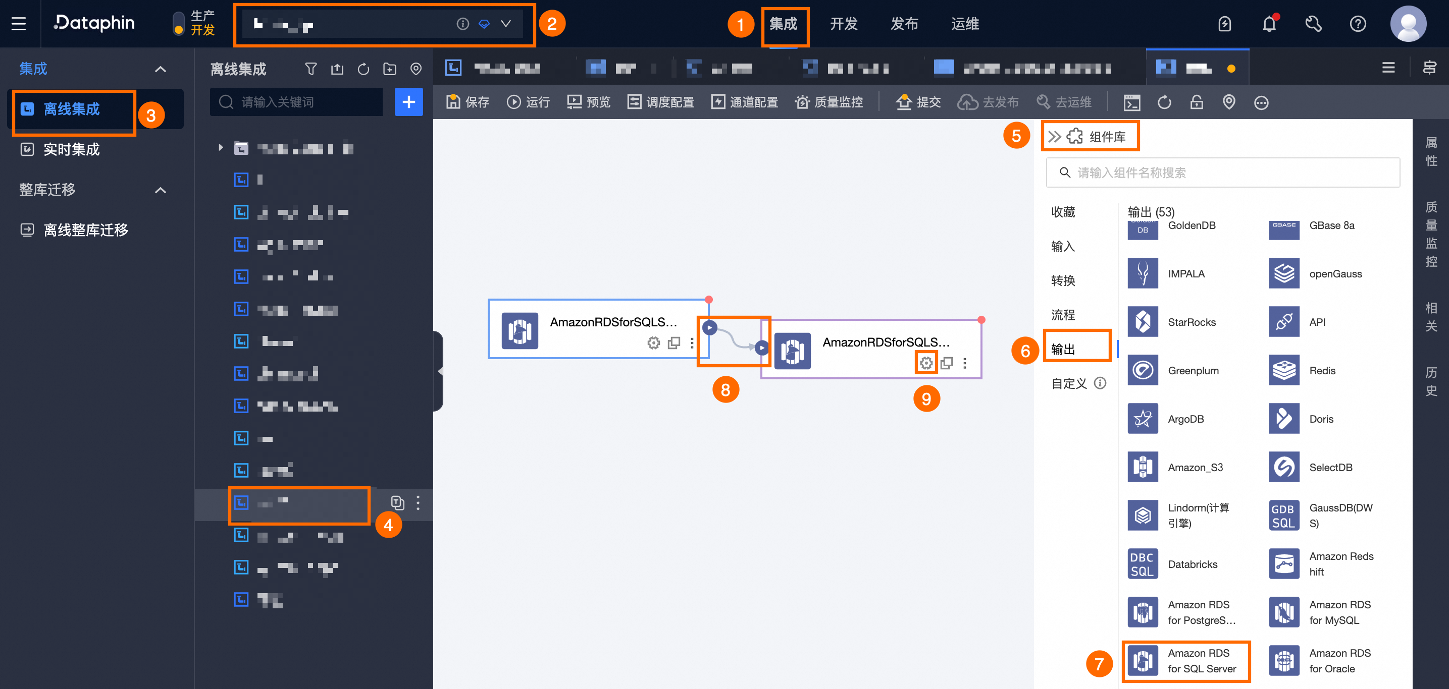The width and height of the screenshot is (1449, 689).
Task: Open the hamburger main menu
Action: [x=19, y=24]
